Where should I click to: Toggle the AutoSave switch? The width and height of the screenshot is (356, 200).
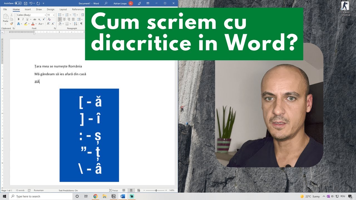click(18, 3)
